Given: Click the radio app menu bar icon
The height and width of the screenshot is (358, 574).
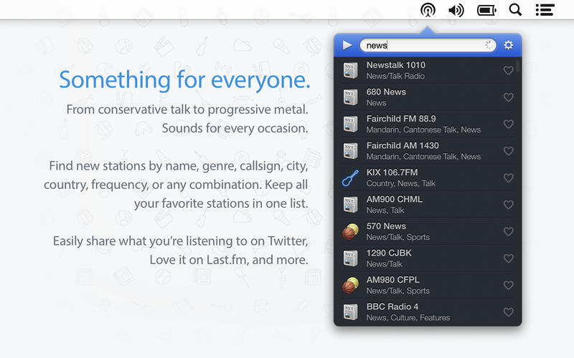Looking at the screenshot, I should click(428, 10).
